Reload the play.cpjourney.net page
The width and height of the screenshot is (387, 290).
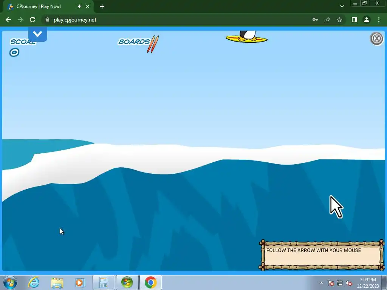click(33, 20)
